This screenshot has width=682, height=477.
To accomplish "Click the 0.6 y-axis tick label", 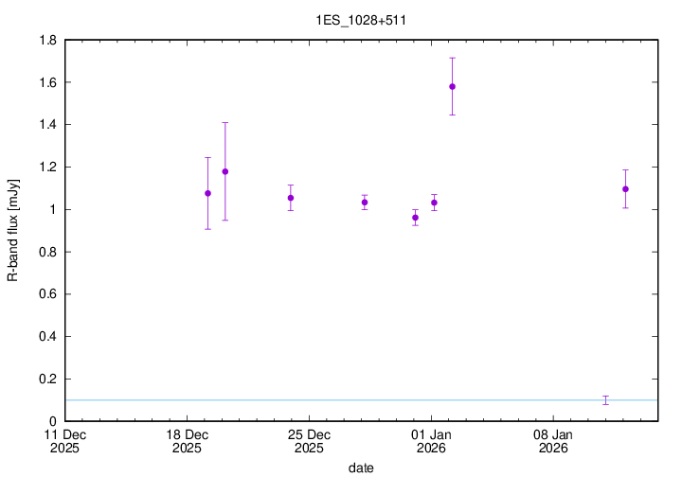I will (47, 294).
